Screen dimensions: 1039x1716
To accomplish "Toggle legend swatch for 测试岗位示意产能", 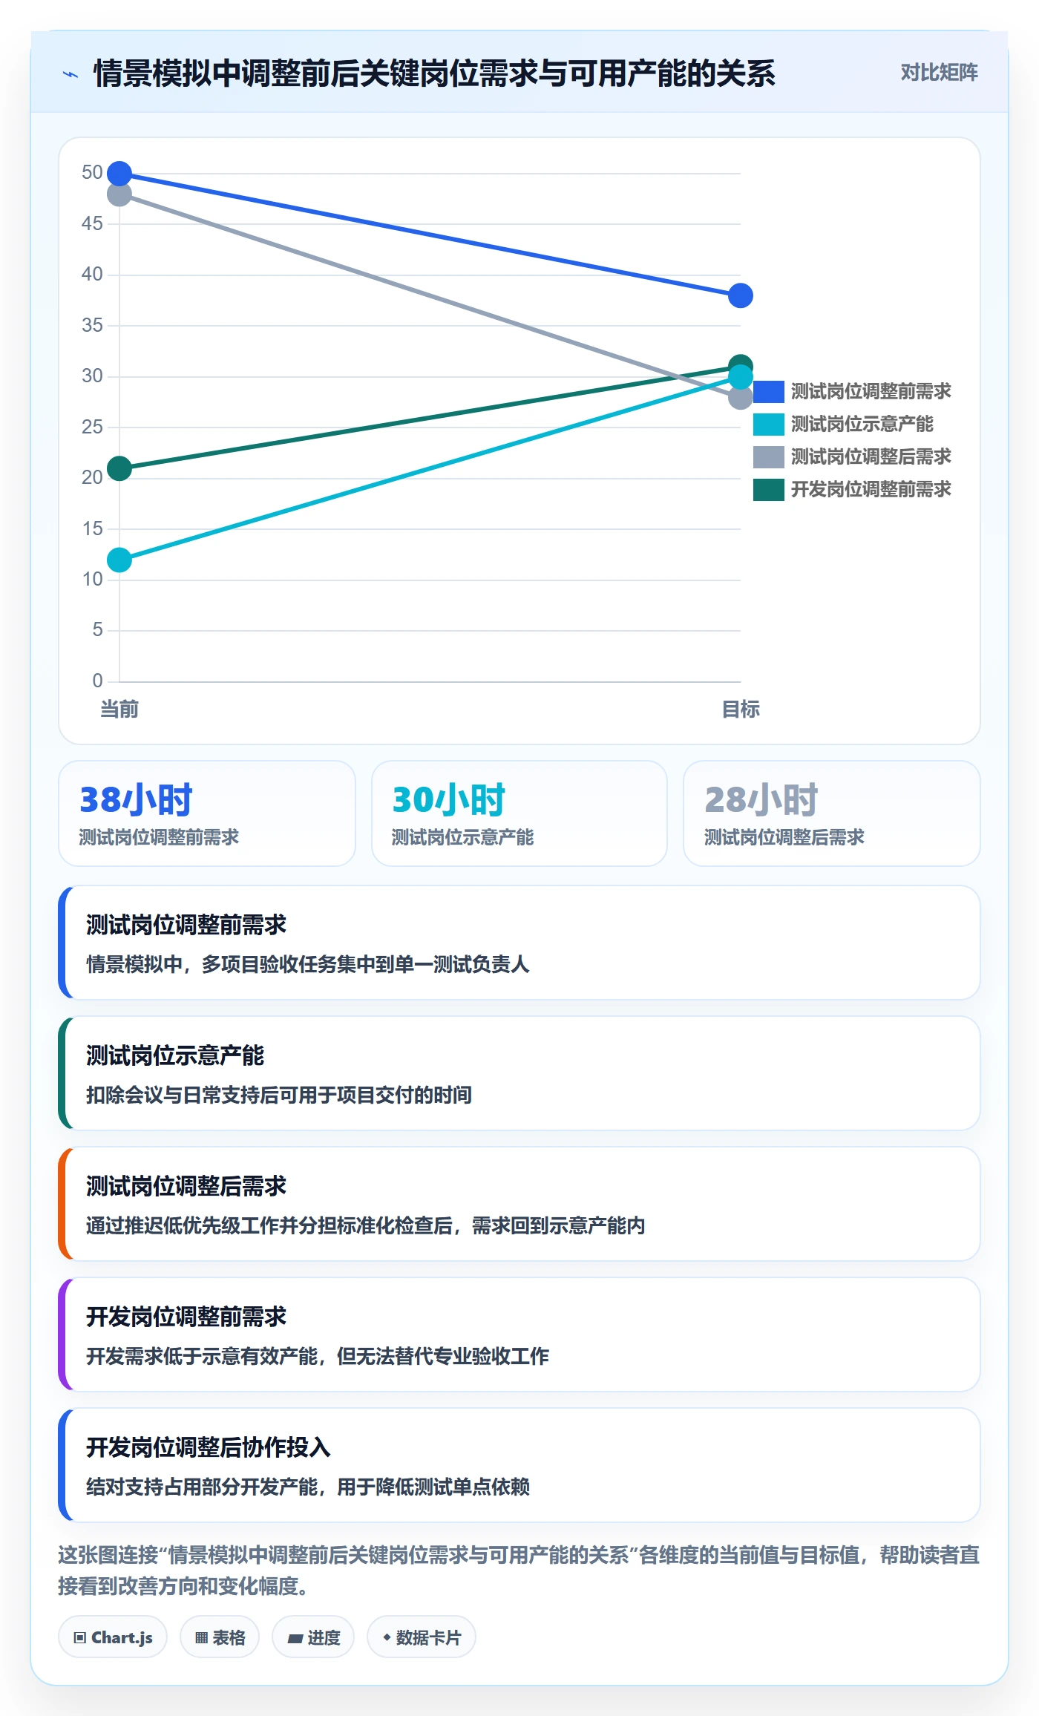I will [x=768, y=424].
